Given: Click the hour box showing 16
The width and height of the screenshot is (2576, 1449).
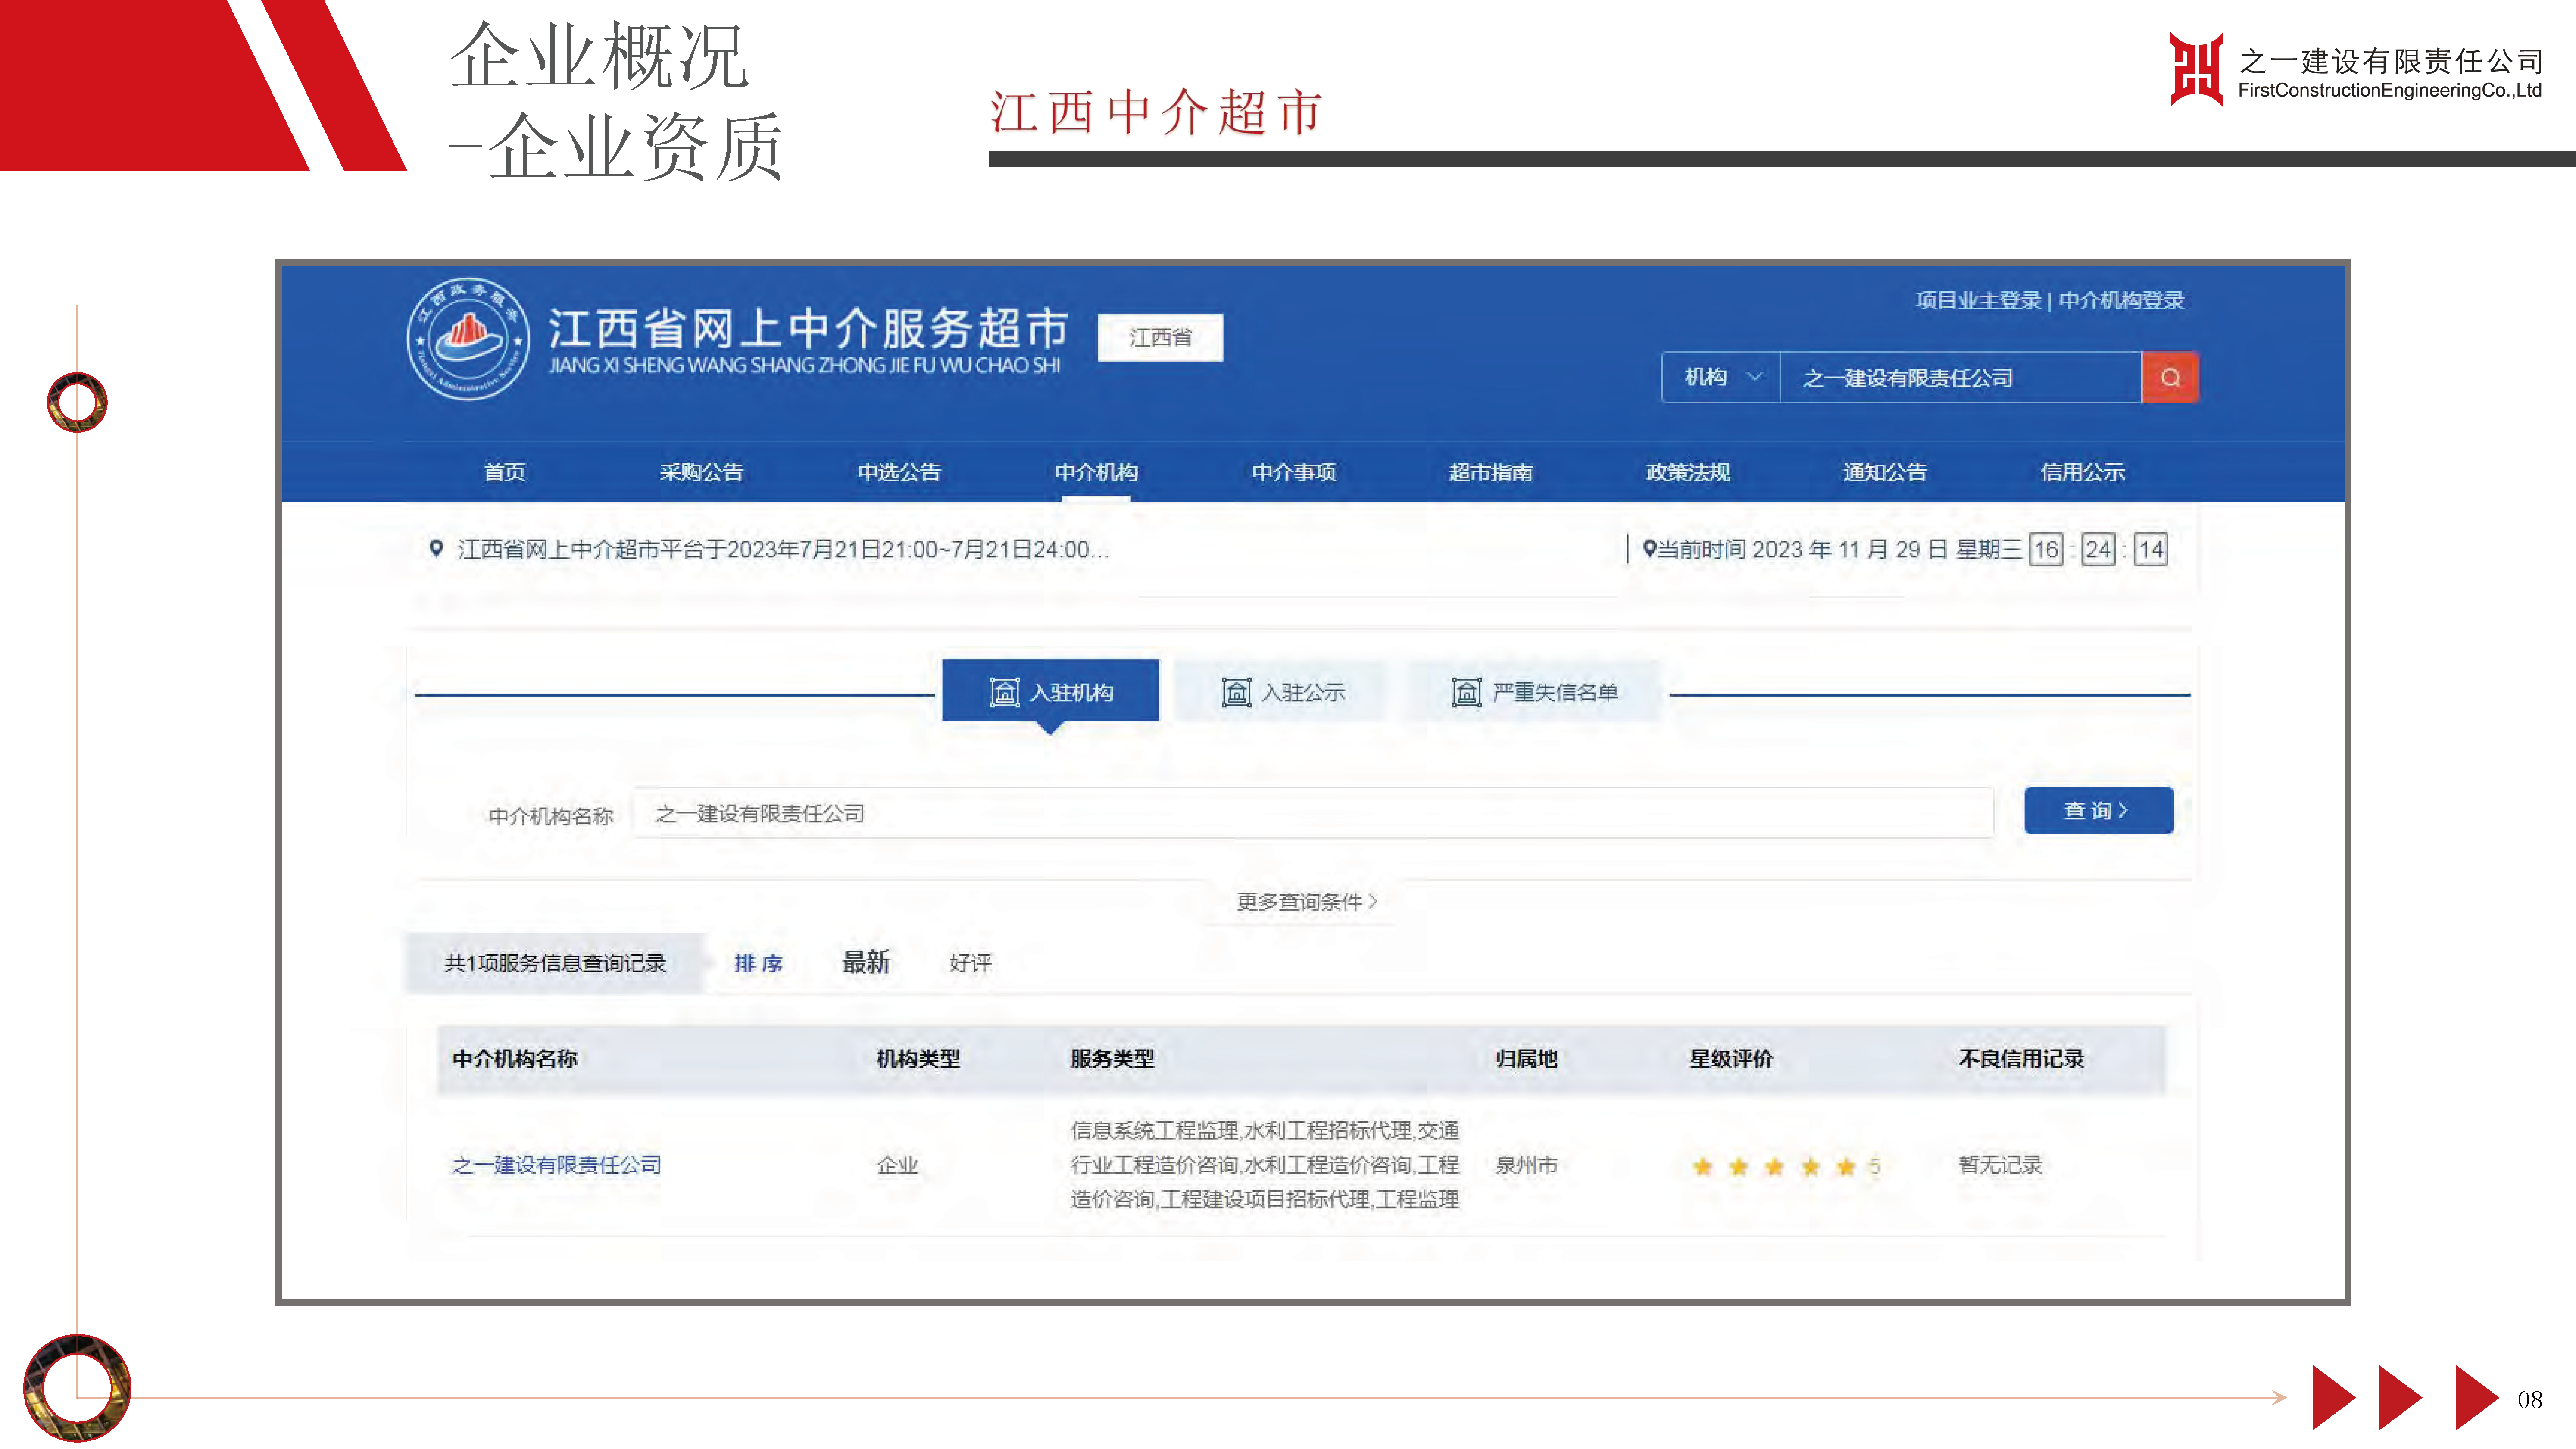Looking at the screenshot, I should [2046, 549].
